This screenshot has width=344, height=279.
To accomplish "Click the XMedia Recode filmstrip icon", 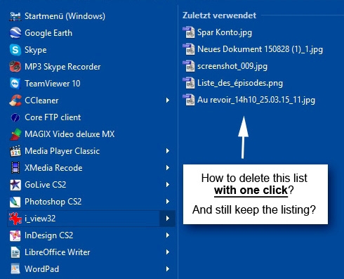I will tap(15, 168).
